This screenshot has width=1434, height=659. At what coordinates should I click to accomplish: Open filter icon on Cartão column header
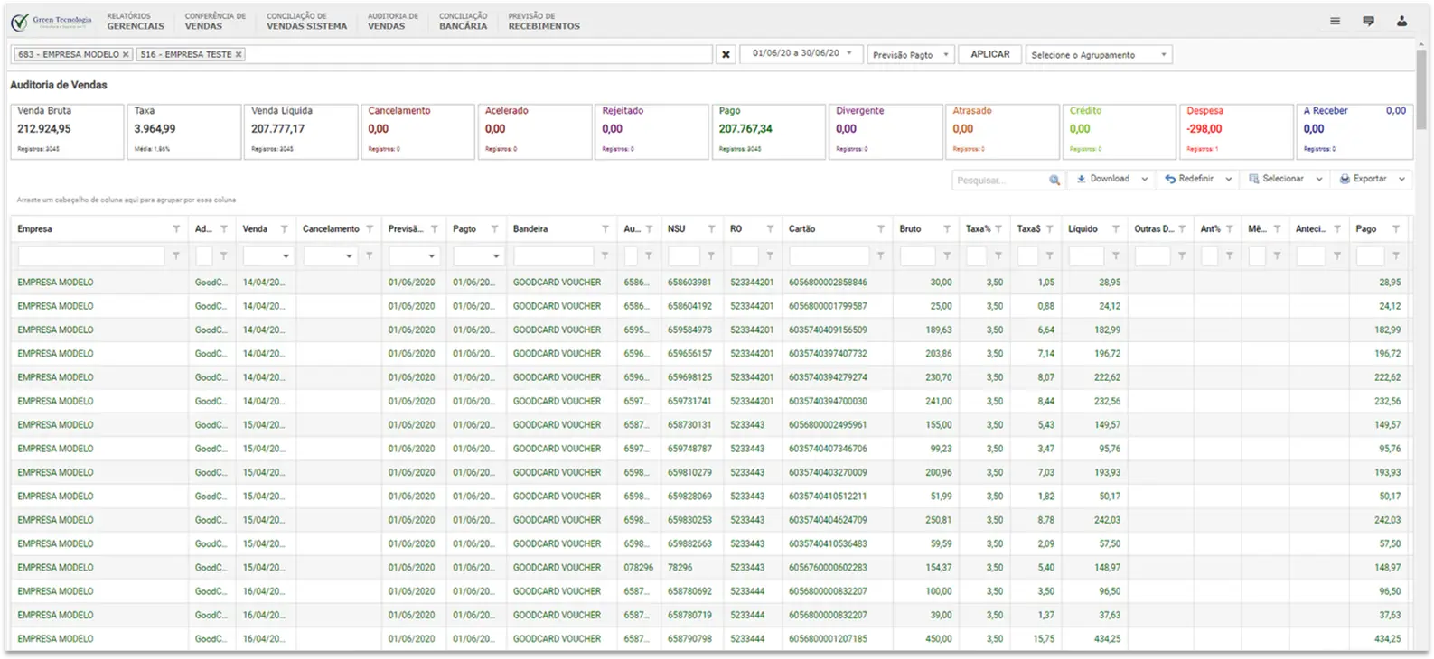(x=881, y=229)
